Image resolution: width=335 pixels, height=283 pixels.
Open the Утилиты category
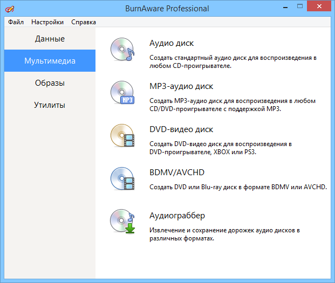50,105
